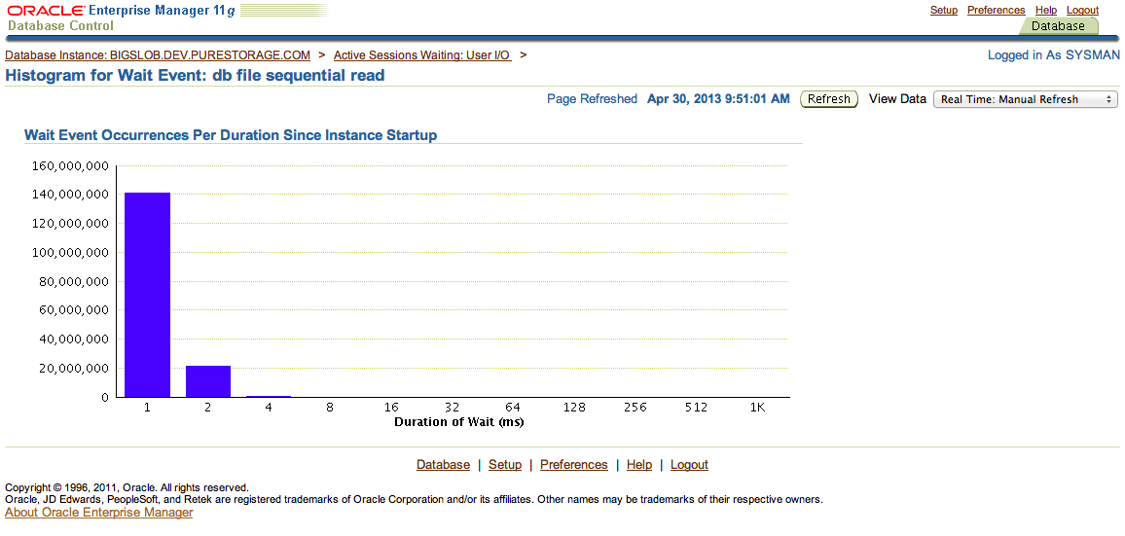
Task: Click the Copyright 1996, 2011 Oracle text
Action: click(x=127, y=487)
